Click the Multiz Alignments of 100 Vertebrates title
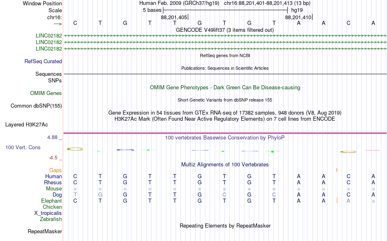Screen dimensions: 387x241 pyautogui.click(x=225, y=165)
